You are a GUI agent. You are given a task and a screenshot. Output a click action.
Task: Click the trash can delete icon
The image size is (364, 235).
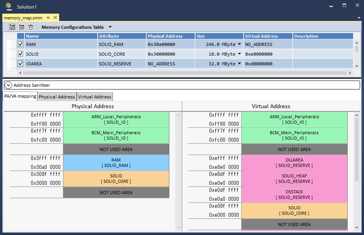click(31, 27)
